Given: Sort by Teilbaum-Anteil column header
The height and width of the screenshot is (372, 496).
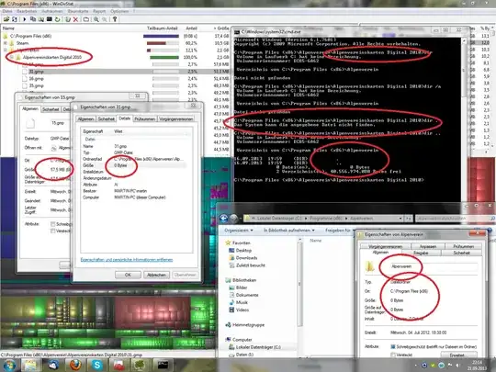Looking at the screenshot, I should 162,28.
